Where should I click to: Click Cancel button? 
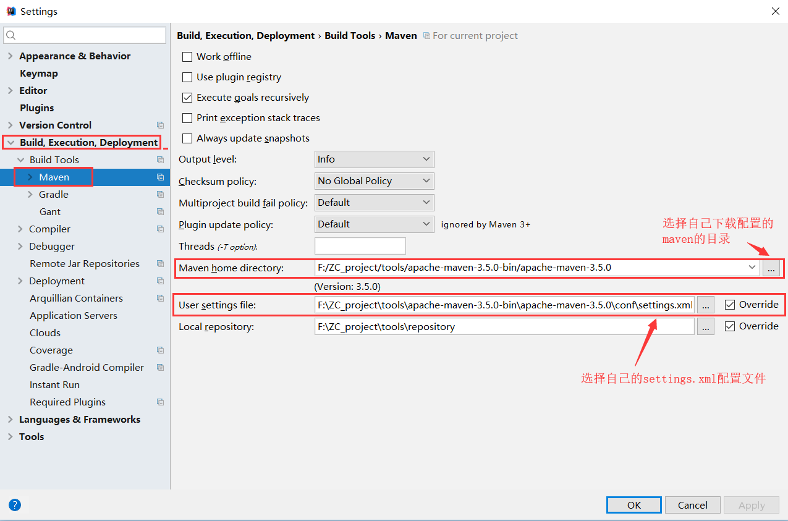click(692, 505)
